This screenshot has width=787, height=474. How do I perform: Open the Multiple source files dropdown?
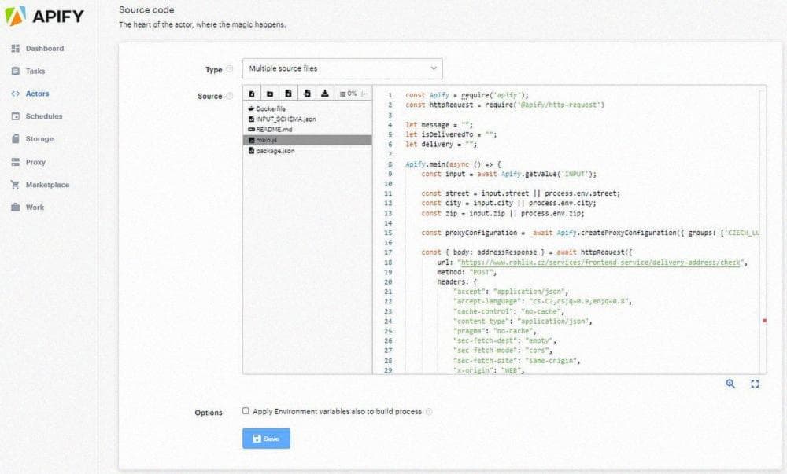coord(342,68)
